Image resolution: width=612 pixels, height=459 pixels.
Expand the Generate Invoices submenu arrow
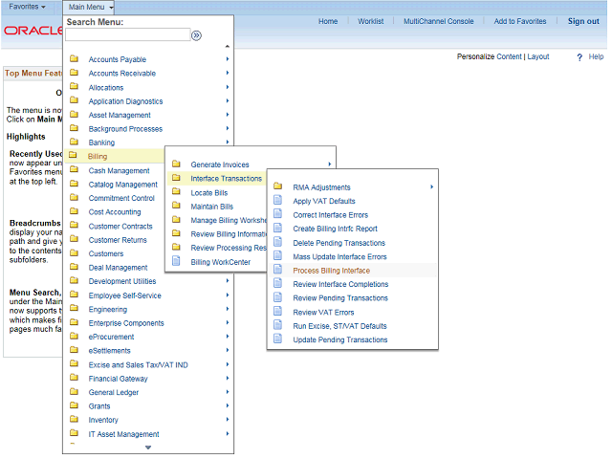[330, 164]
